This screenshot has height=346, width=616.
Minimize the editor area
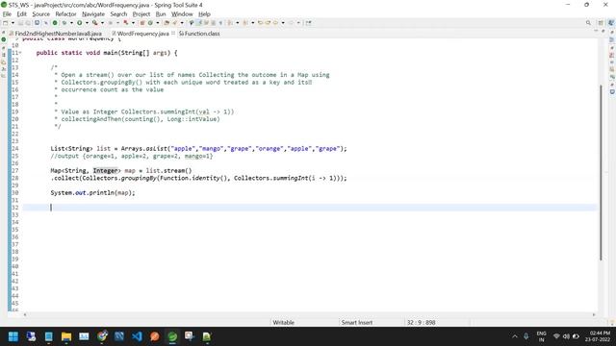(x=596, y=31)
